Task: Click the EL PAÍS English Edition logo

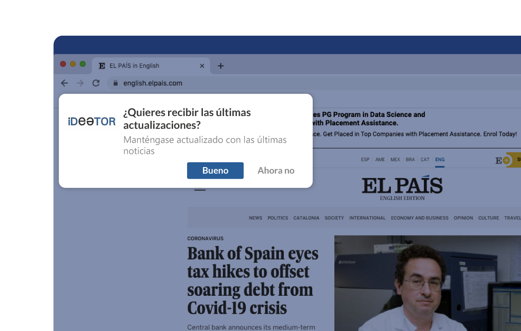Action: coord(402,188)
